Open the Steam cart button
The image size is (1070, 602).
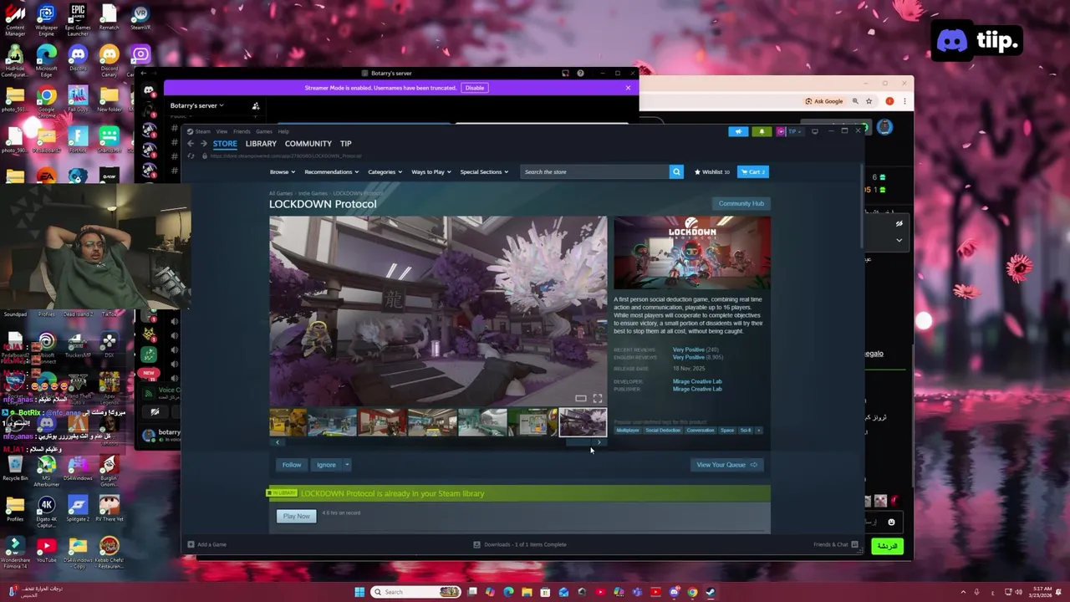pyautogui.click(x=753, y=171)
